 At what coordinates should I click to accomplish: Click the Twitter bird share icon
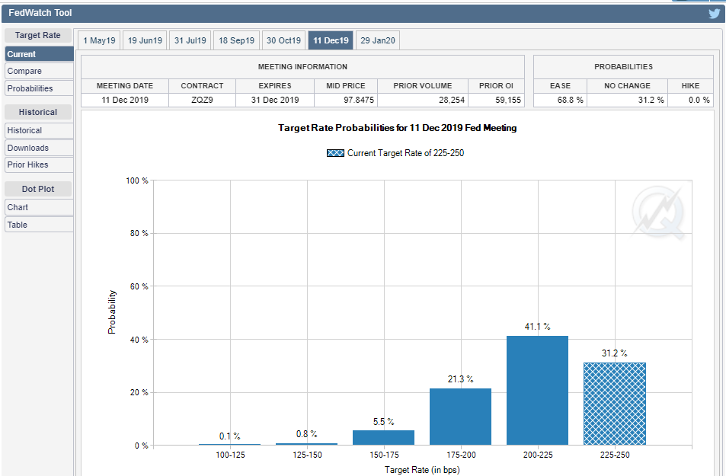(x=714, y=13)
